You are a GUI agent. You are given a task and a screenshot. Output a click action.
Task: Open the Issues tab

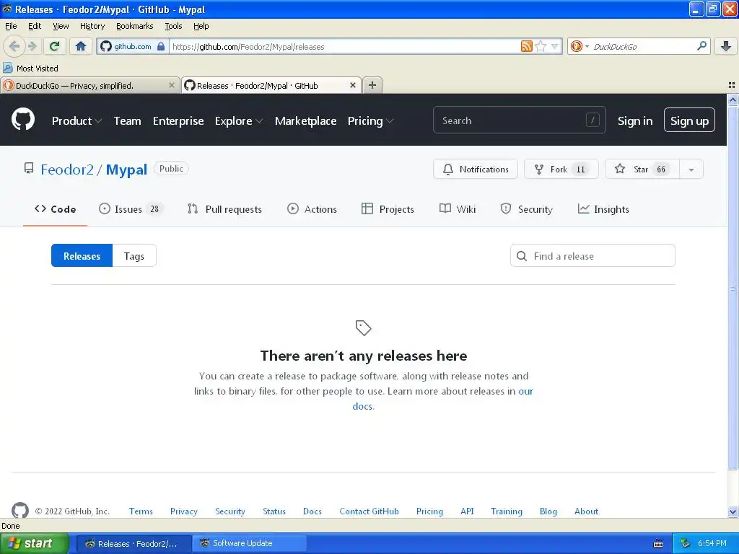pos(131,209)
